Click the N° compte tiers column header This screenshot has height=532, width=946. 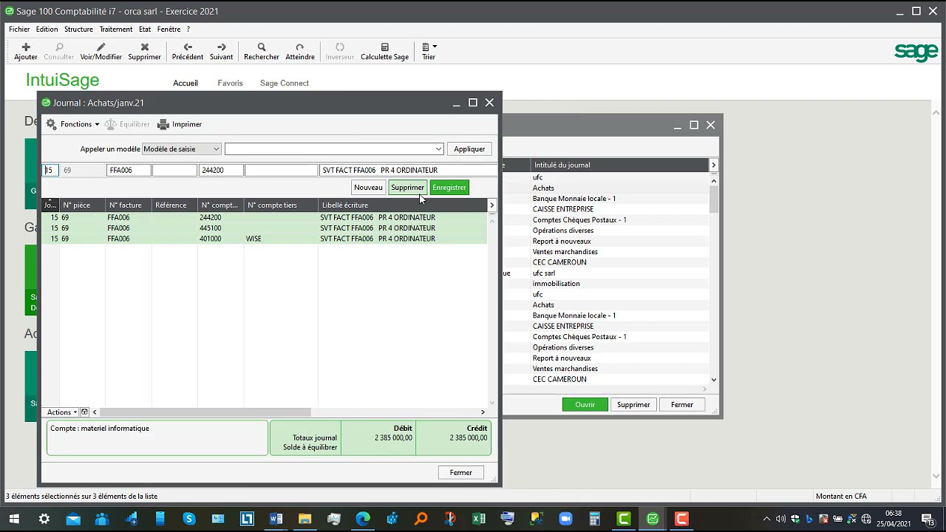(x=281, y=205)
